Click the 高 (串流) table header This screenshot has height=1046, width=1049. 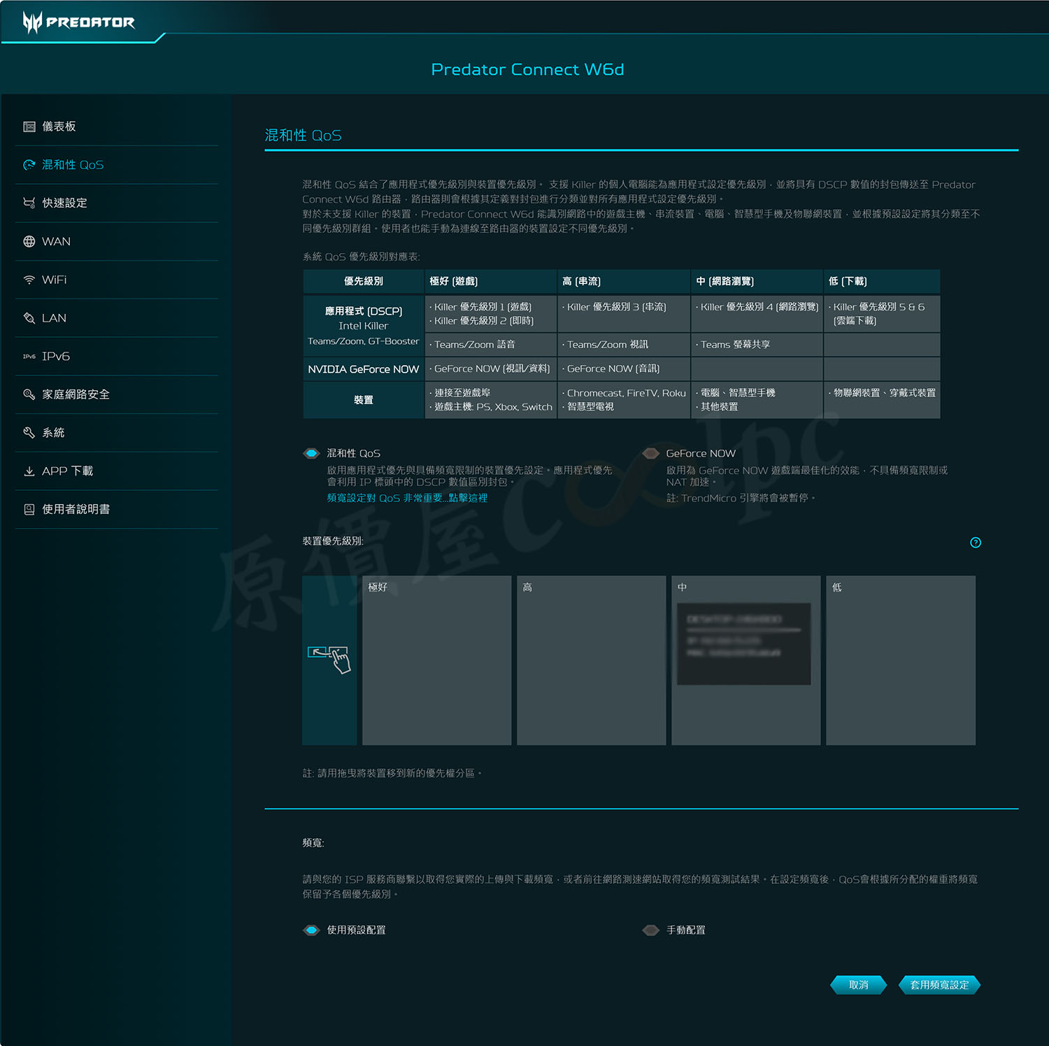point(624,281)
